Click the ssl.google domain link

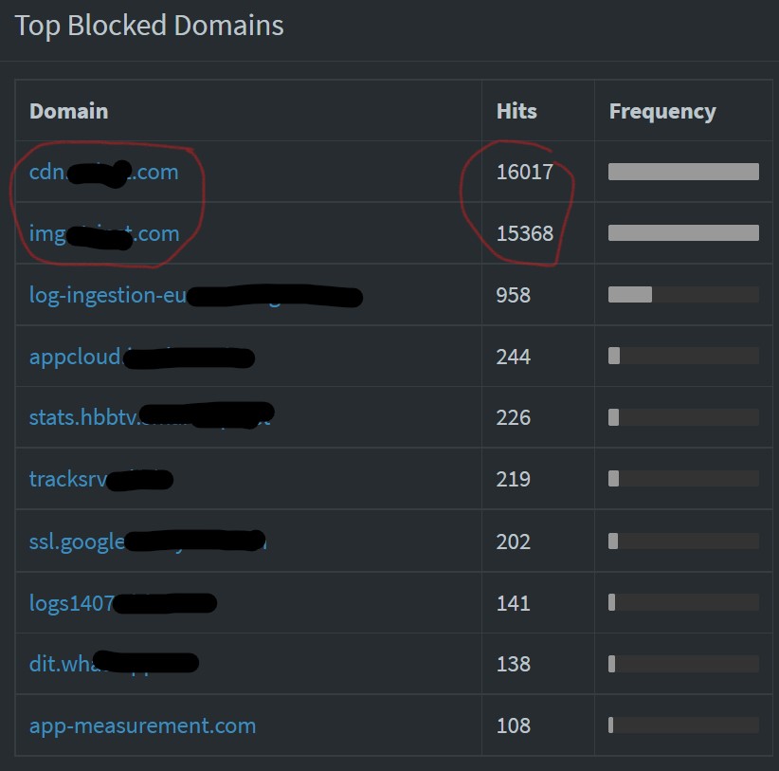pos(148,542)
